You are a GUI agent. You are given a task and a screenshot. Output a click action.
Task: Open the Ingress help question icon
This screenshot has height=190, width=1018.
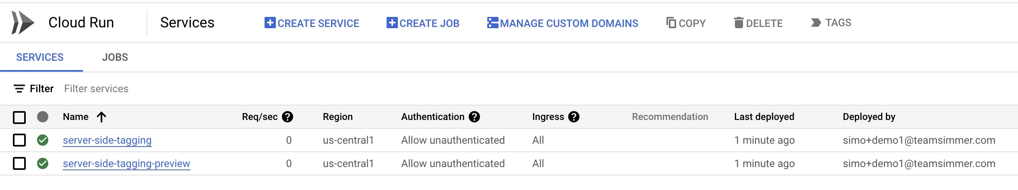point(574,117)
